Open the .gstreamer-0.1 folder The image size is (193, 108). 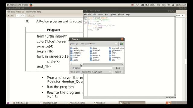point(116,51)
